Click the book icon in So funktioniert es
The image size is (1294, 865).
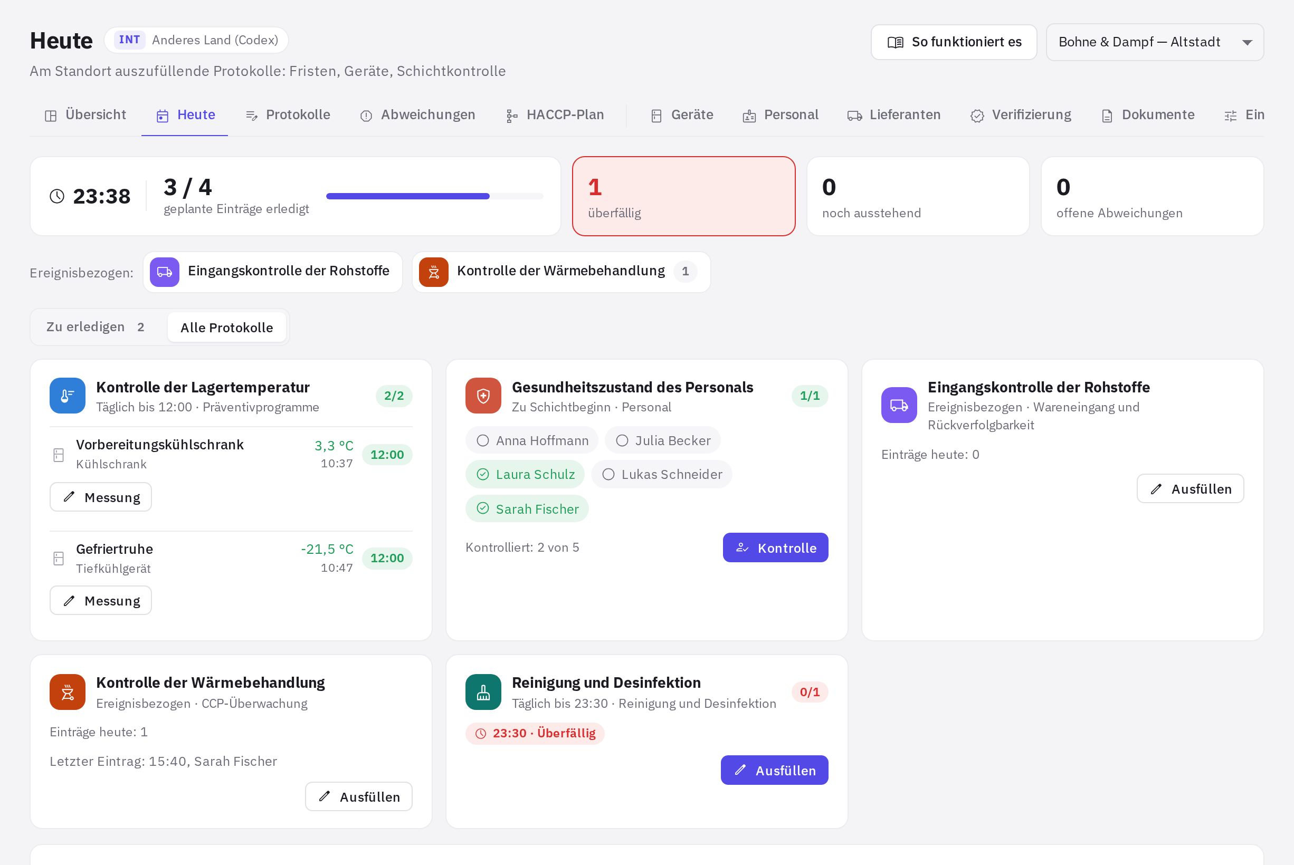[895, 43]
